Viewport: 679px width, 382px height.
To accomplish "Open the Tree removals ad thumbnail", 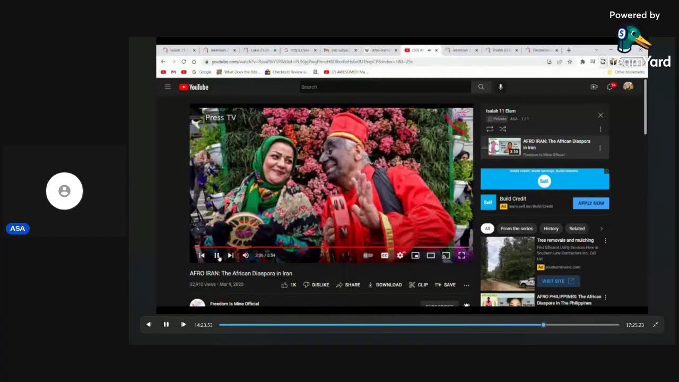I will [x=507, y=263].
